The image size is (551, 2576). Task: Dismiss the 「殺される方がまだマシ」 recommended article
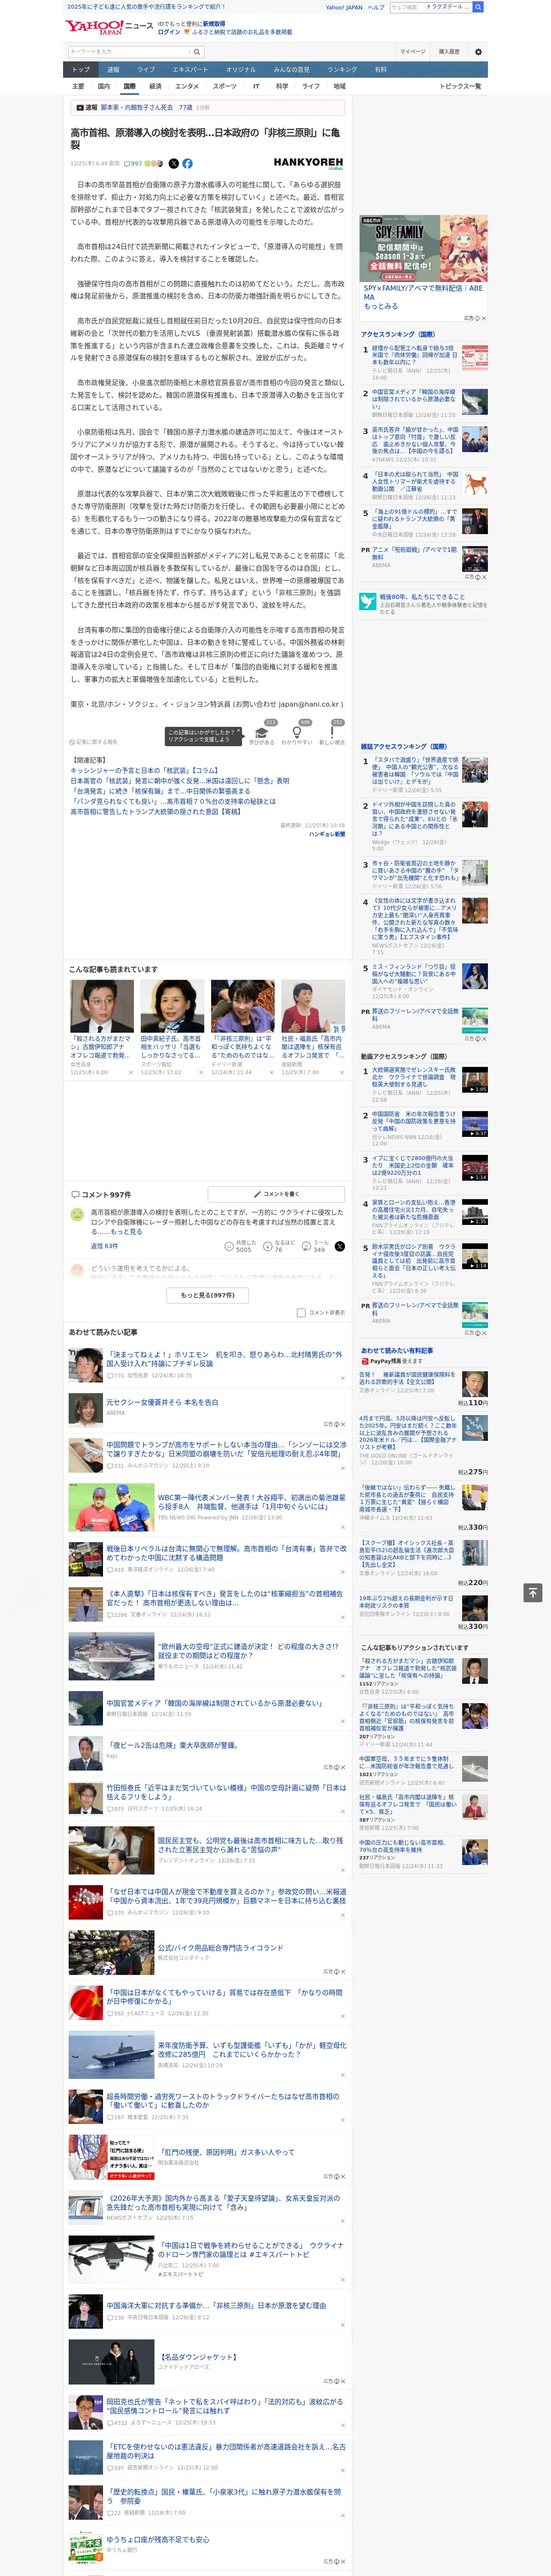click(130, 1073)
